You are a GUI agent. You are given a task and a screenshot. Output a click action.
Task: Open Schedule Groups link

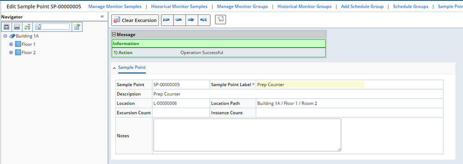tap(410, 6)
